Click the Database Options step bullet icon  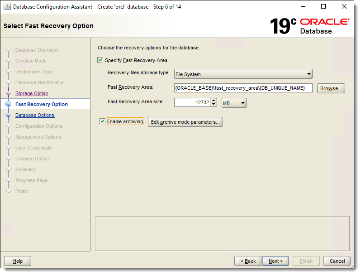(9, 115)
